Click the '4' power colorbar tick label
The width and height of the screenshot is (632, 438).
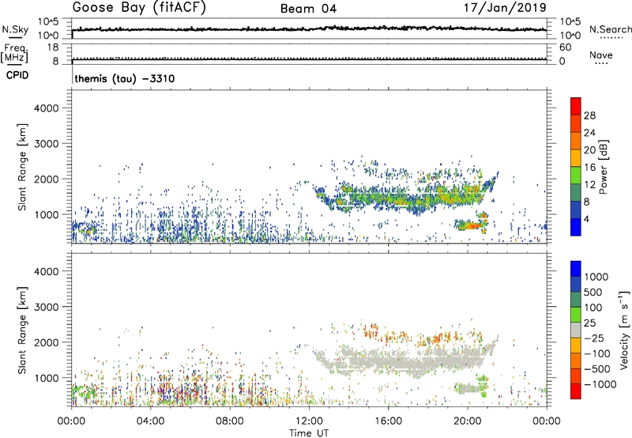(586, 219)
